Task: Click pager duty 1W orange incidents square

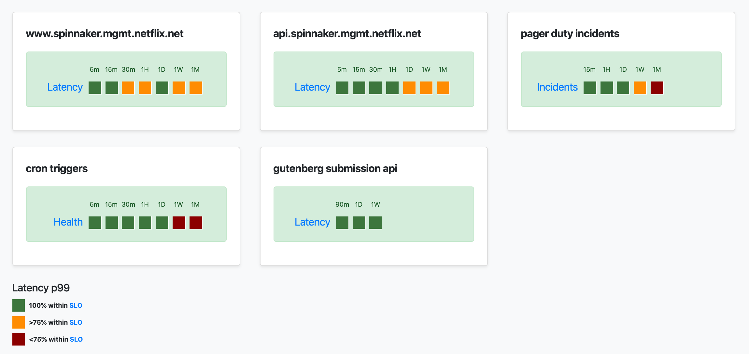Action: click(x=640, y=88)
